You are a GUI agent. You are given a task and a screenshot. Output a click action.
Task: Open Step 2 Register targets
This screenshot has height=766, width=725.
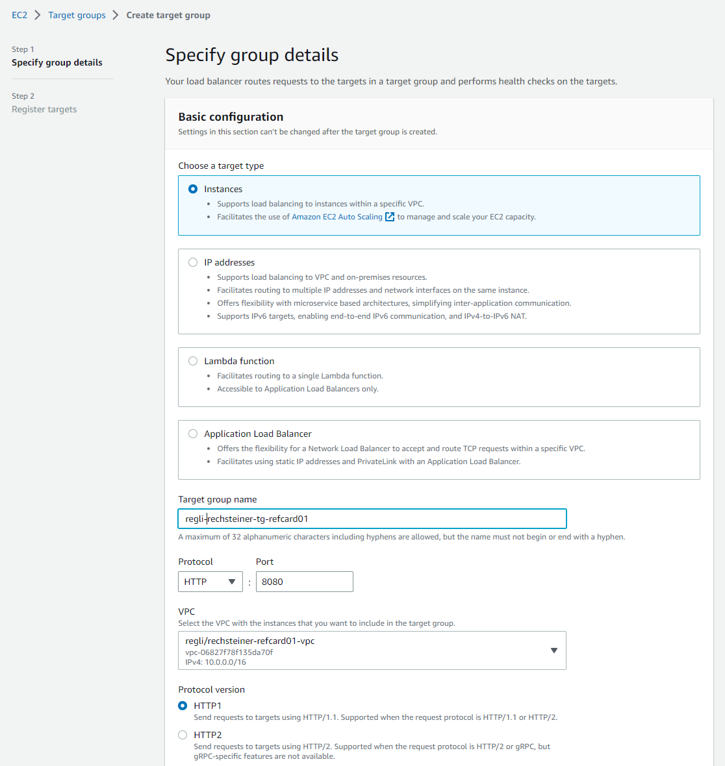click(x=44, y=109)
